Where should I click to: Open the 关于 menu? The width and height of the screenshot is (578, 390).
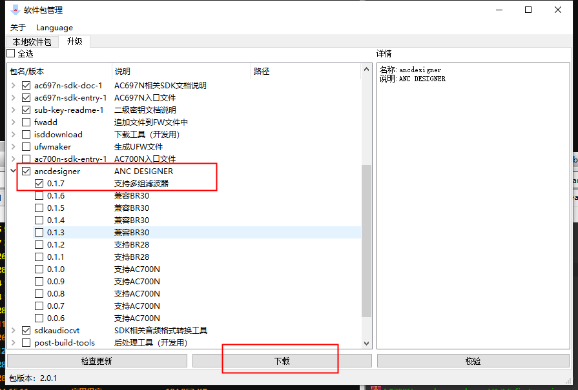pos(18,28)
